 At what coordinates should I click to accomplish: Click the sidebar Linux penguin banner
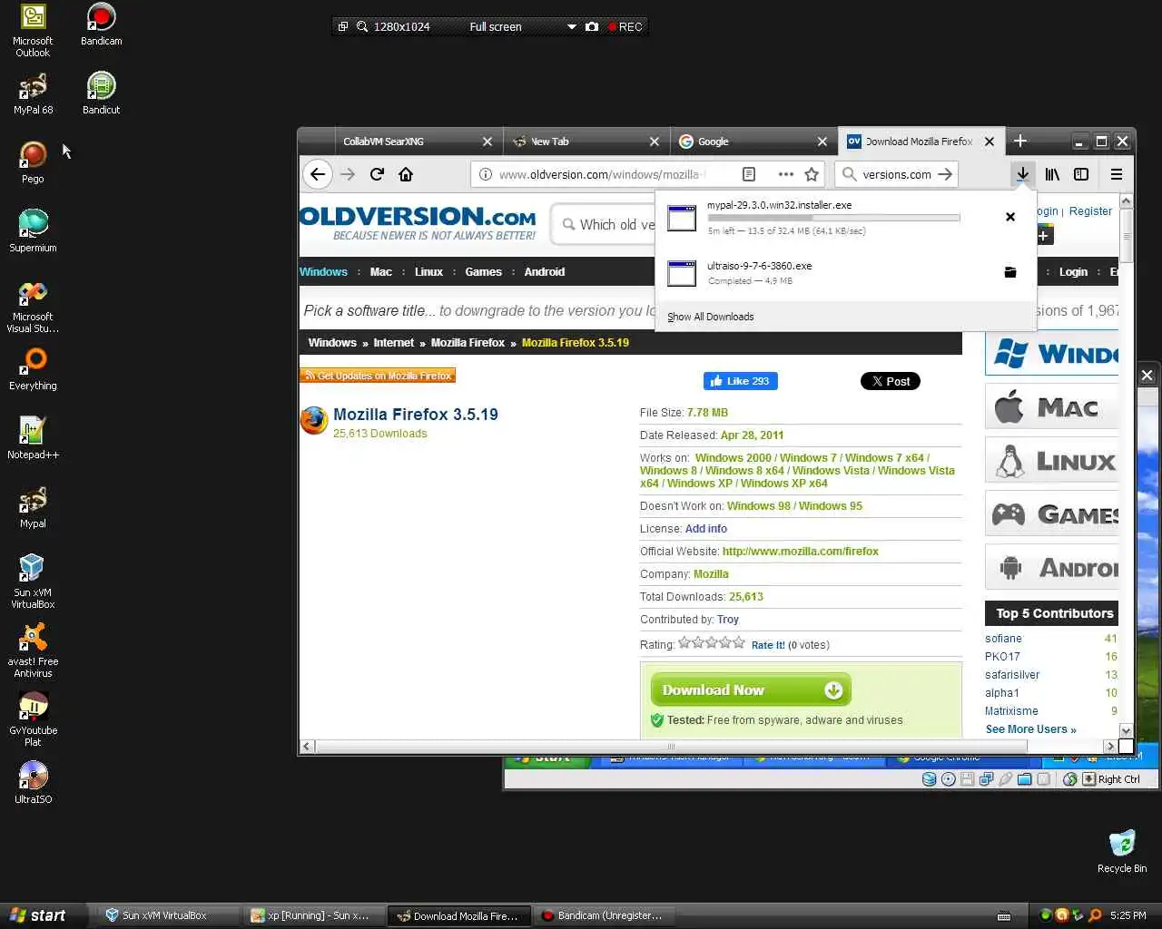pyautogui.click(x=1051, y=460)
